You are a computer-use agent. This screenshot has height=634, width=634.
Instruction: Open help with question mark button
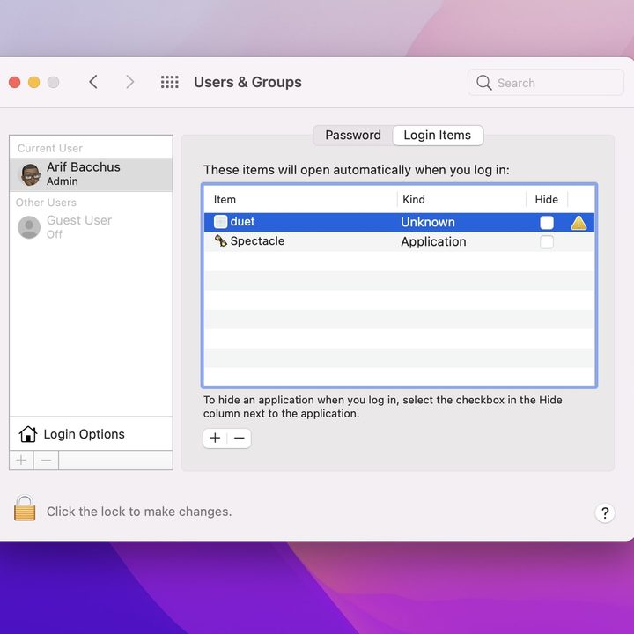(x=605, y=512)
